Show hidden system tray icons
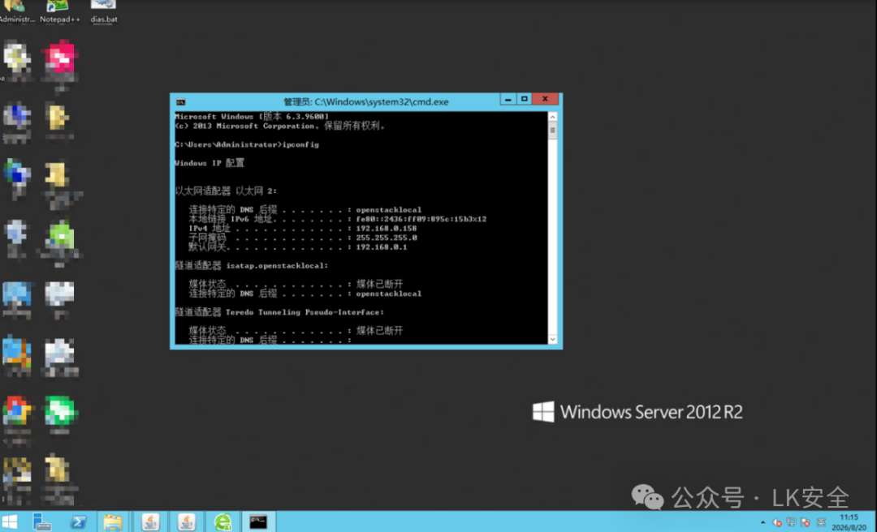Viewport: 877px width, 532px height. pos(763,522)
